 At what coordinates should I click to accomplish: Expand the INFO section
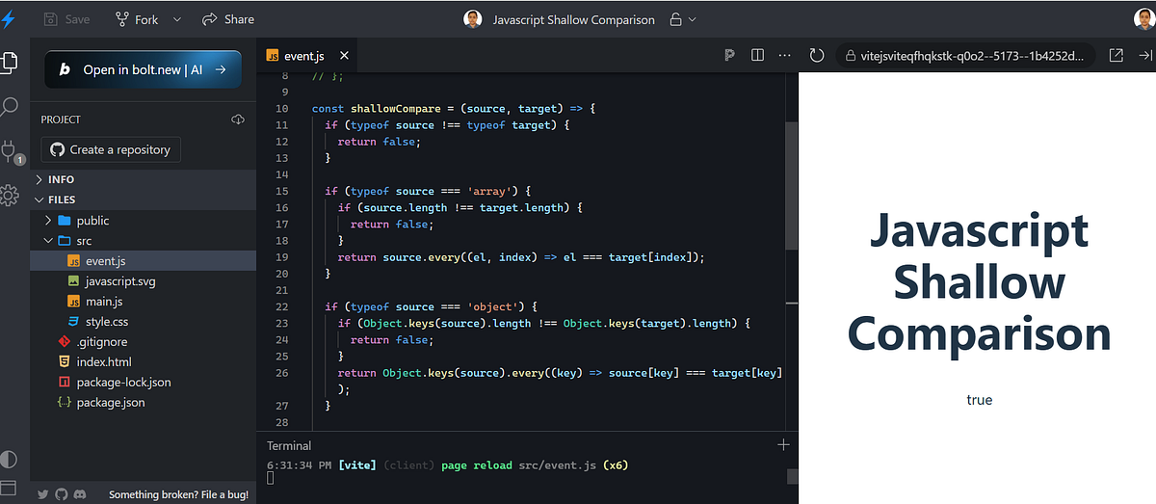(143, 179)
